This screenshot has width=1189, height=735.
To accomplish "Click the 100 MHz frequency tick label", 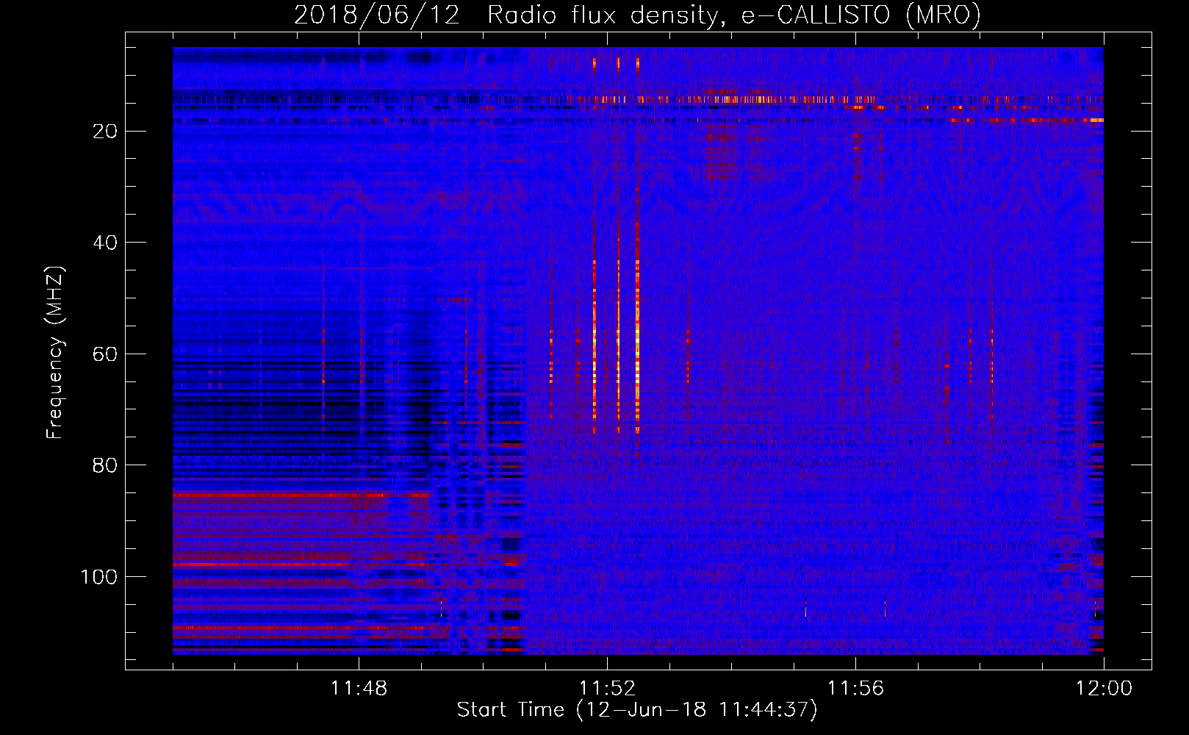I will tap(99, 577).
